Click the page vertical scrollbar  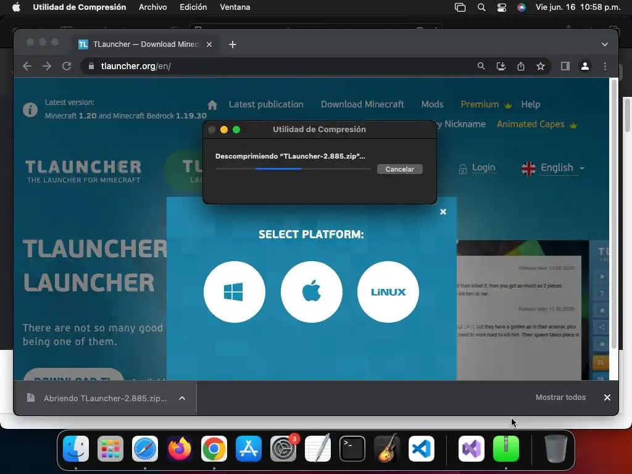[614, 214]
